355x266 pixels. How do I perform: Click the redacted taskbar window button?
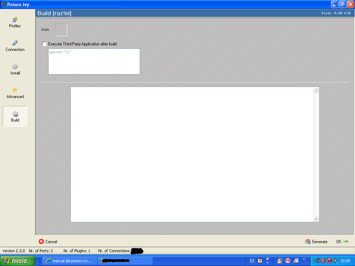[x=126, y=261]
